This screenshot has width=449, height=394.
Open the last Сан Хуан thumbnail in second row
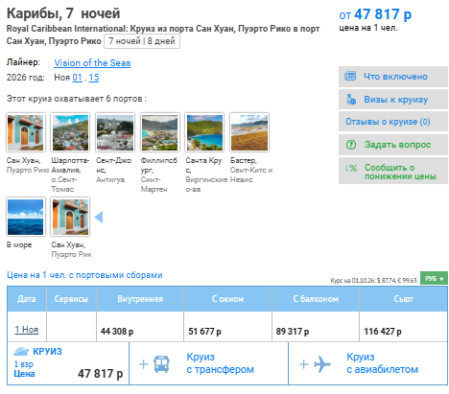point(70,217)
